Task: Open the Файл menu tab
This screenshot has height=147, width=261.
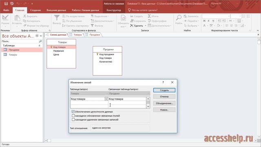Action: coord(6,10)
